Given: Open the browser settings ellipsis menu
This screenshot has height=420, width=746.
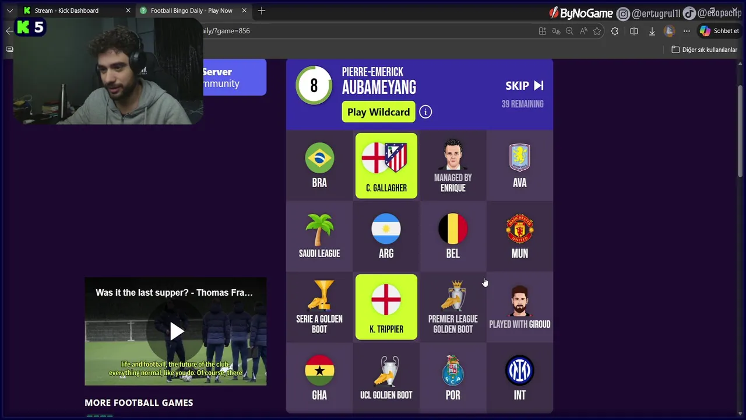Looking at the screenshot, I should [687, 31].
